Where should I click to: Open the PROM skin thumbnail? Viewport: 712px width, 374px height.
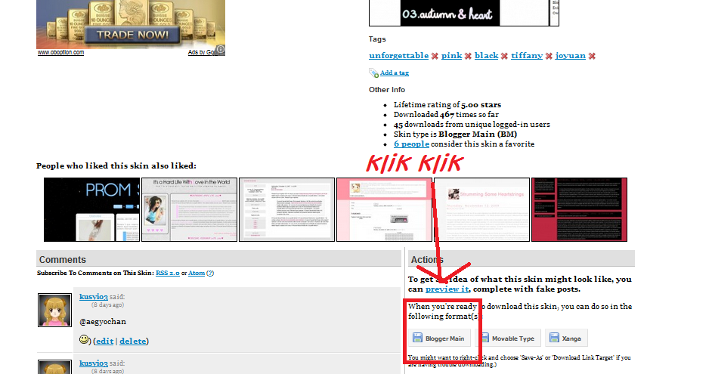91,209
